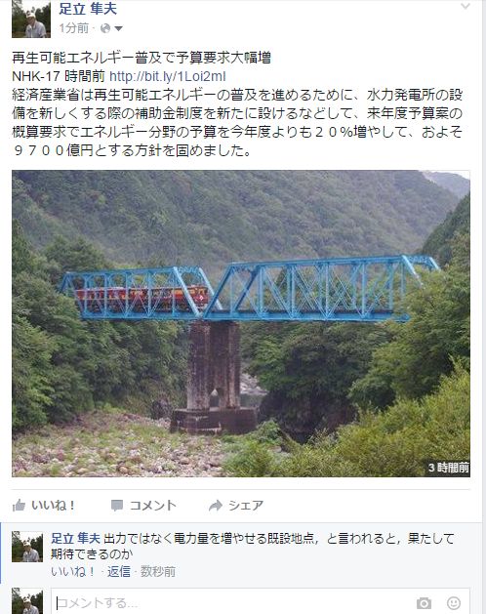Click the arrow icon beside シェア
486x614 pixels.
(x=216, y=506)
